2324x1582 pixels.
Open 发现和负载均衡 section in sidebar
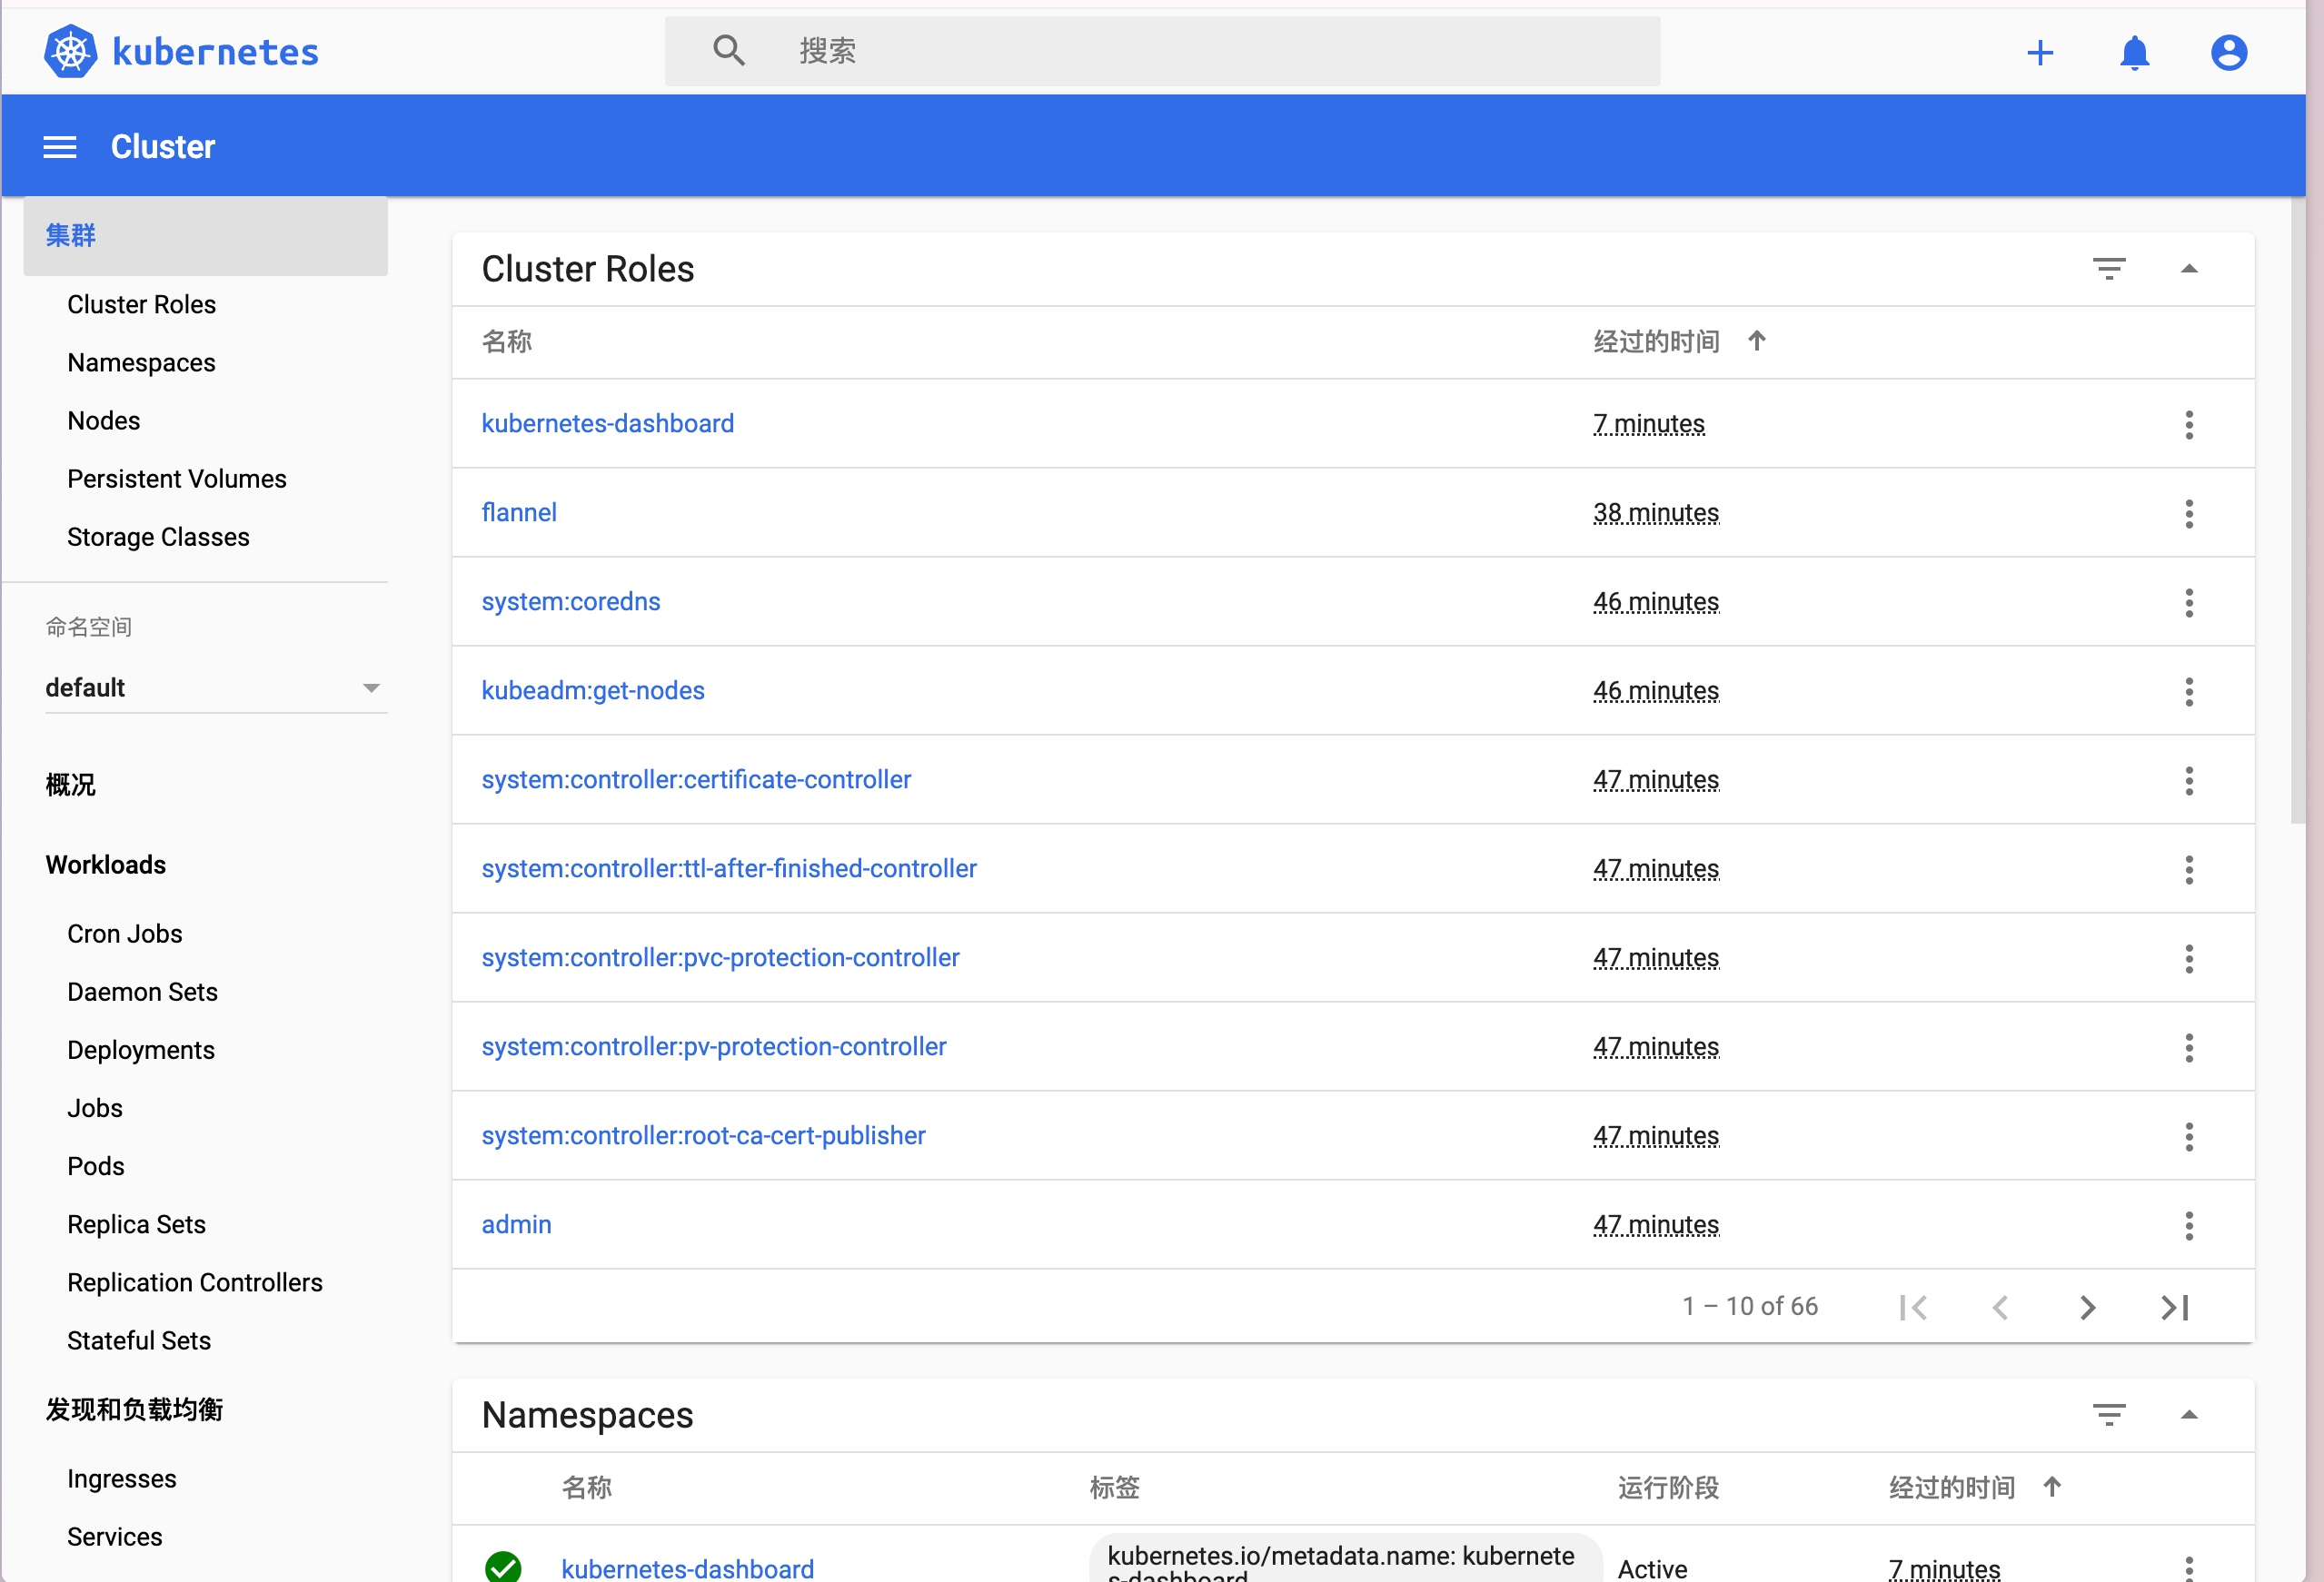tap(134, 1409)
